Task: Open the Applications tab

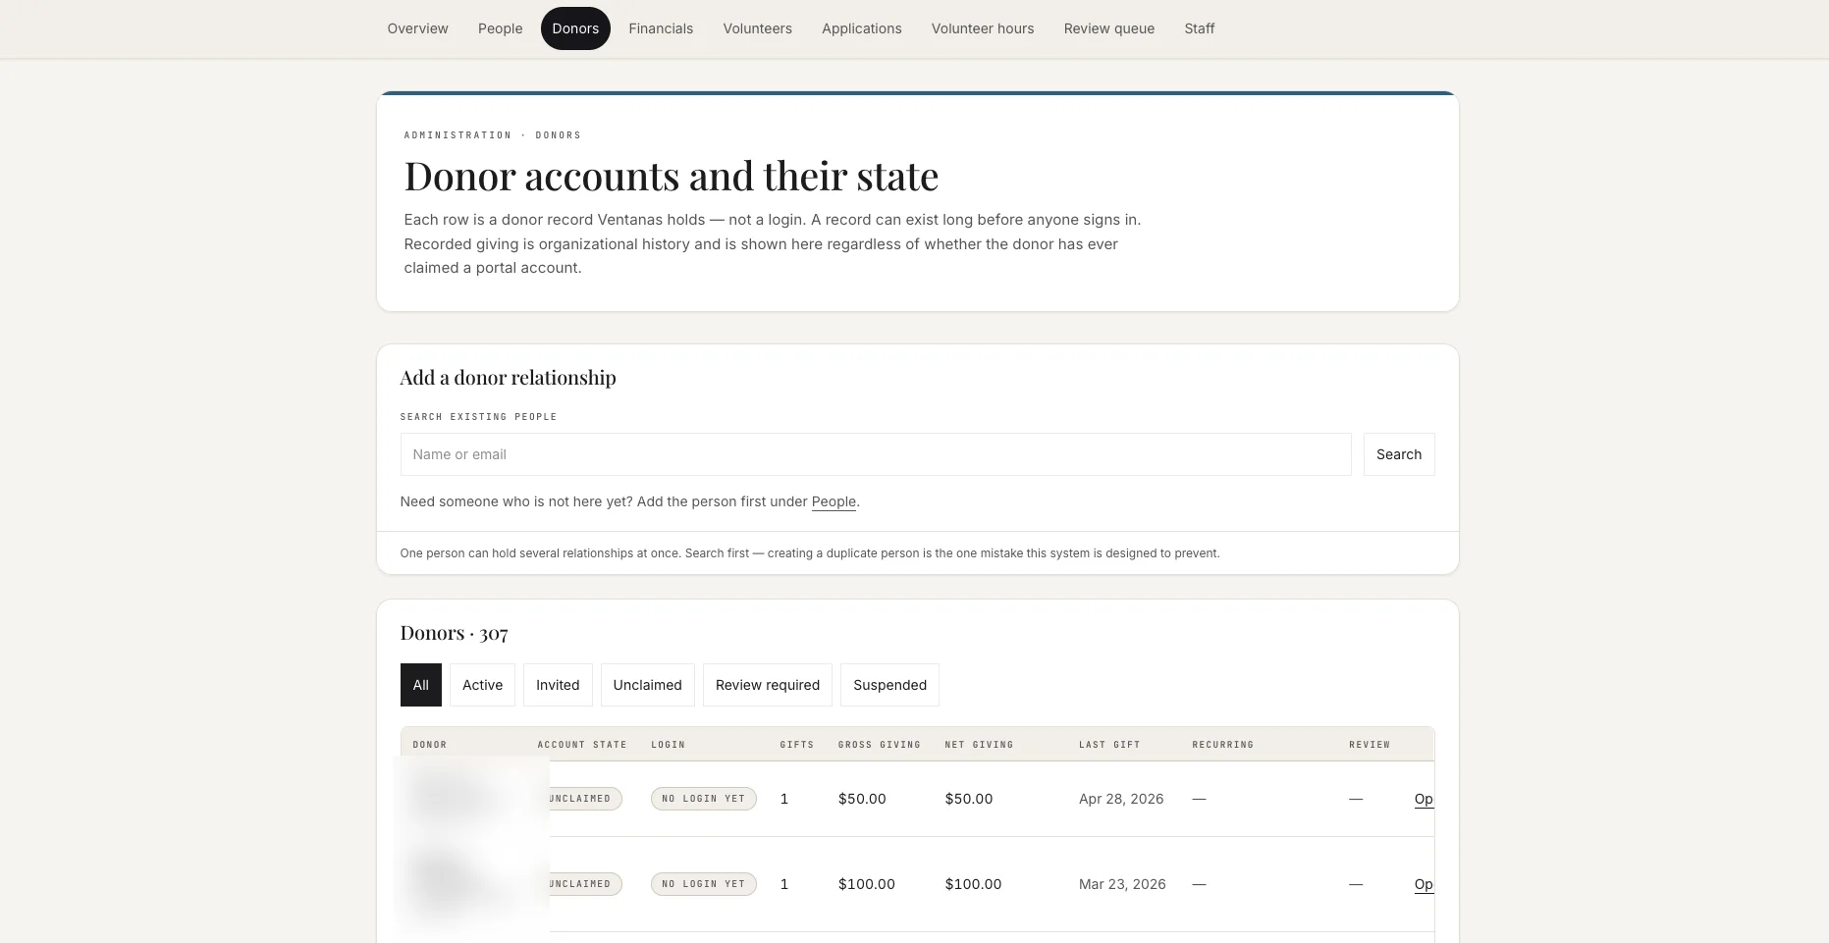Action: point(861,28)
